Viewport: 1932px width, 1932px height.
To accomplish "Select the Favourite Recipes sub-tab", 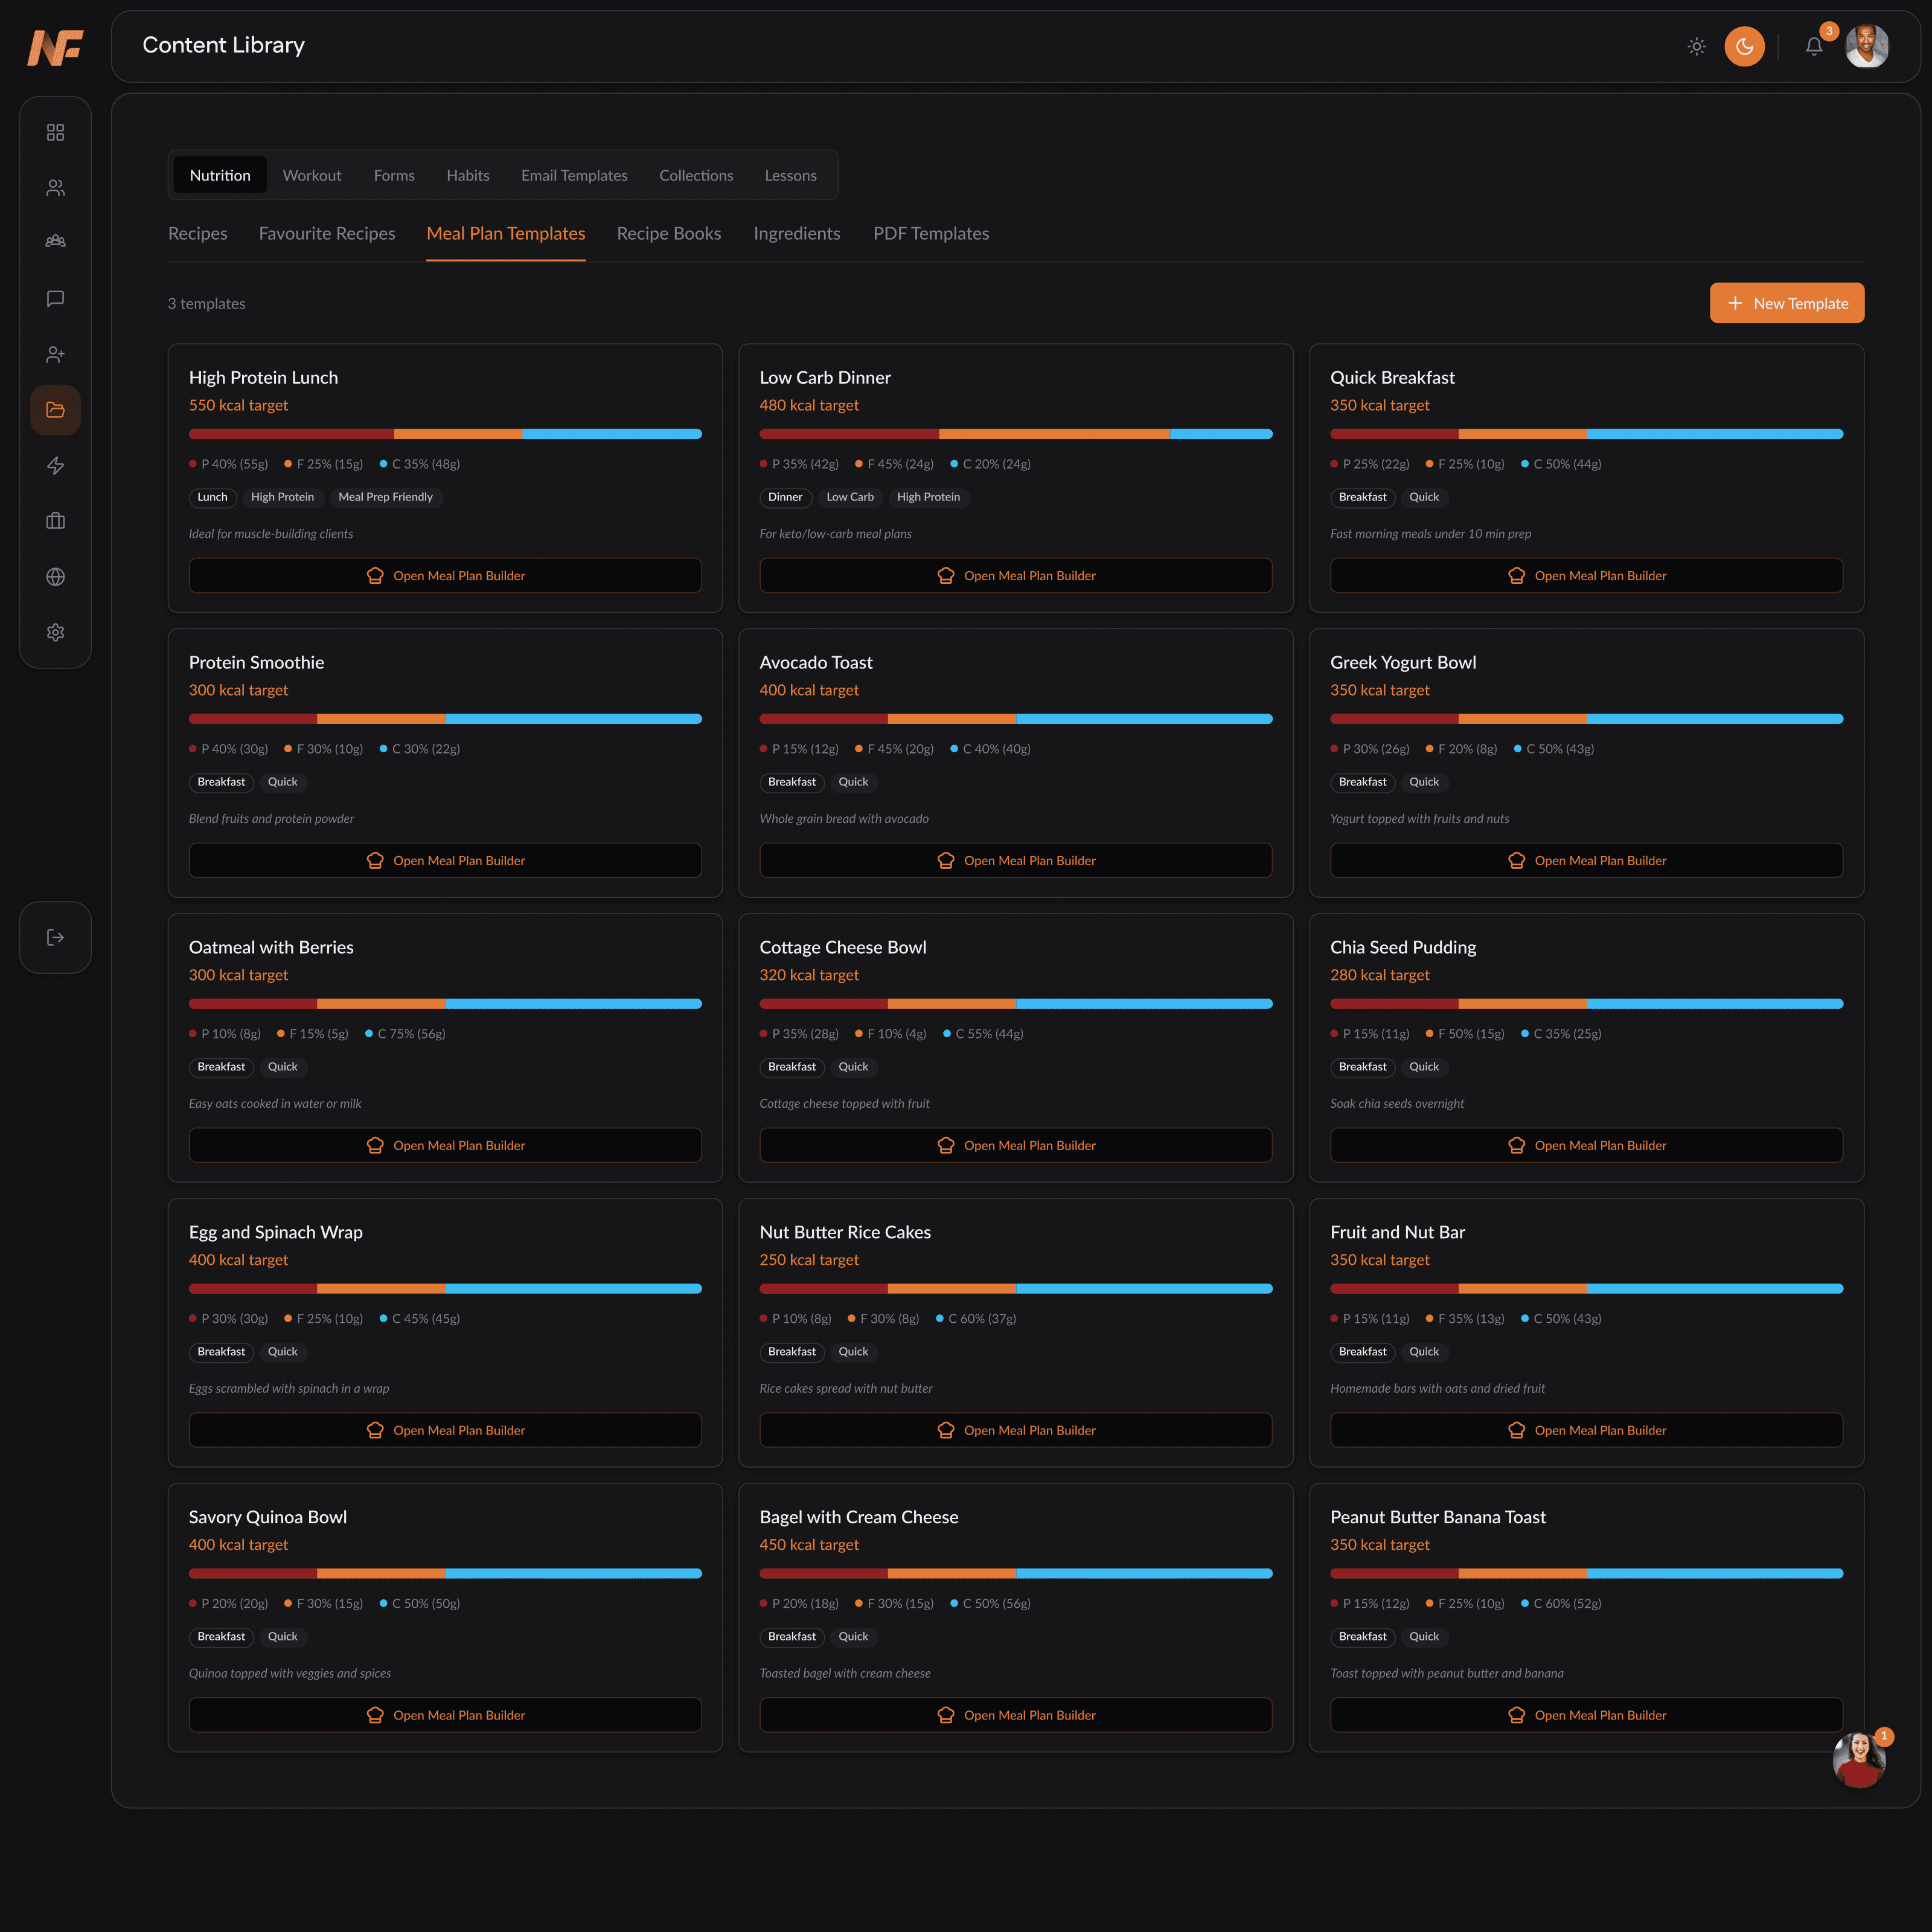I will tap(327, 233).
